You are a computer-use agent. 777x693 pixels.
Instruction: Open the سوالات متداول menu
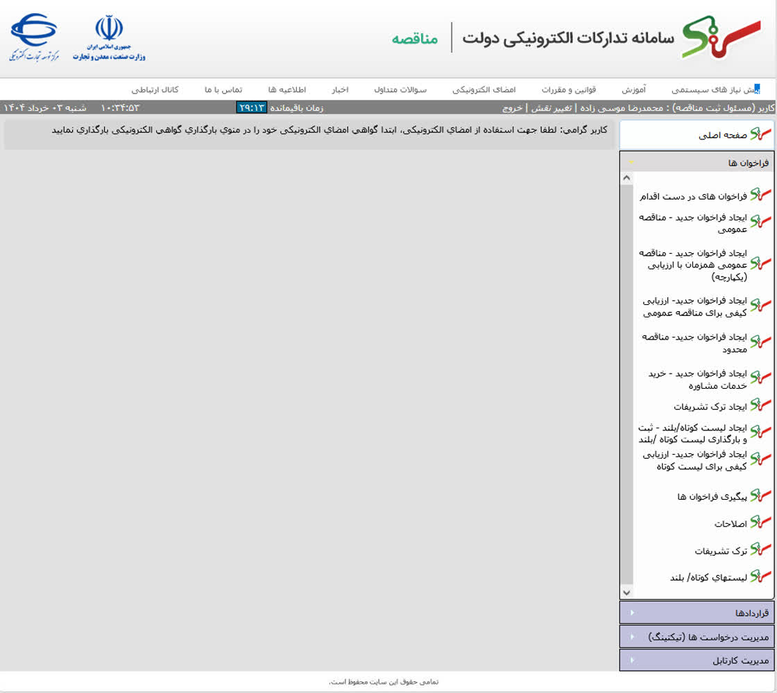tap(400, 89)
